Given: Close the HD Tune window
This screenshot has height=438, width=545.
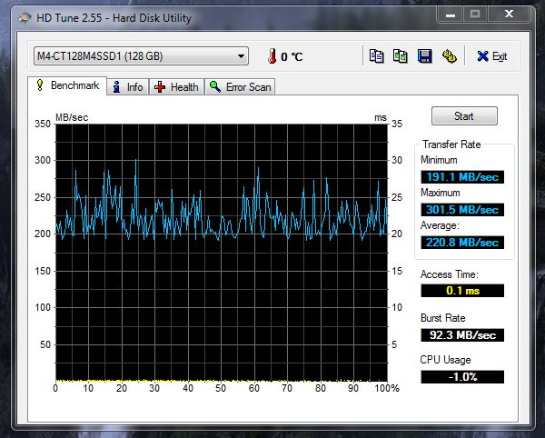Looking at the screenshot, I should [x=509, y=15].
